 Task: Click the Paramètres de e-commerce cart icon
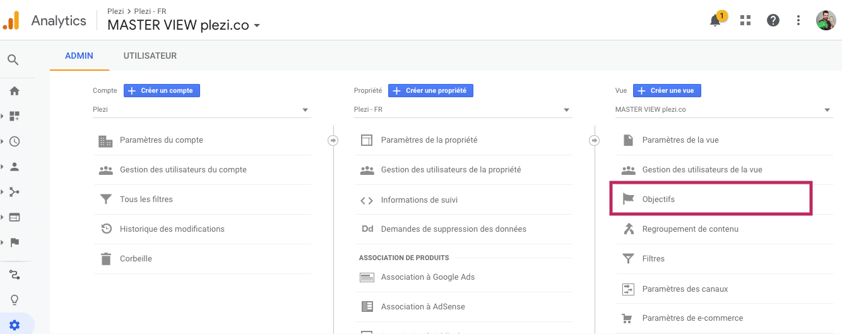point(628,318)
